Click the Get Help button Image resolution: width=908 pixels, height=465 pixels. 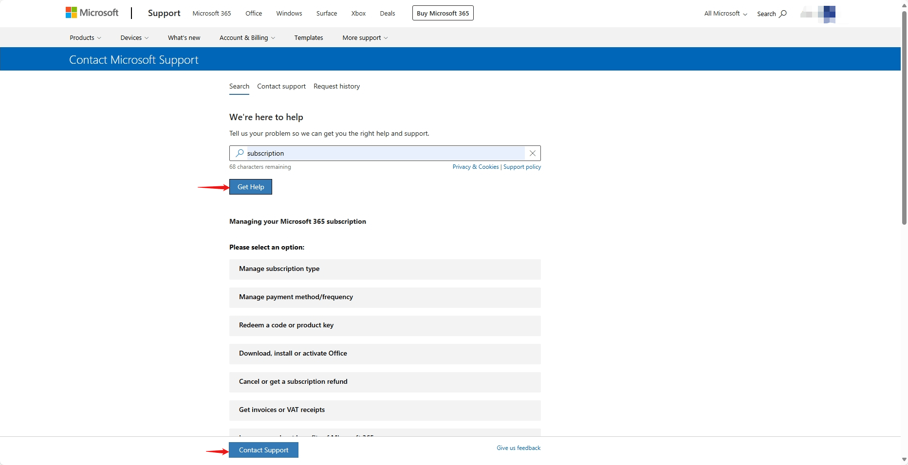[x=251, y=187]
